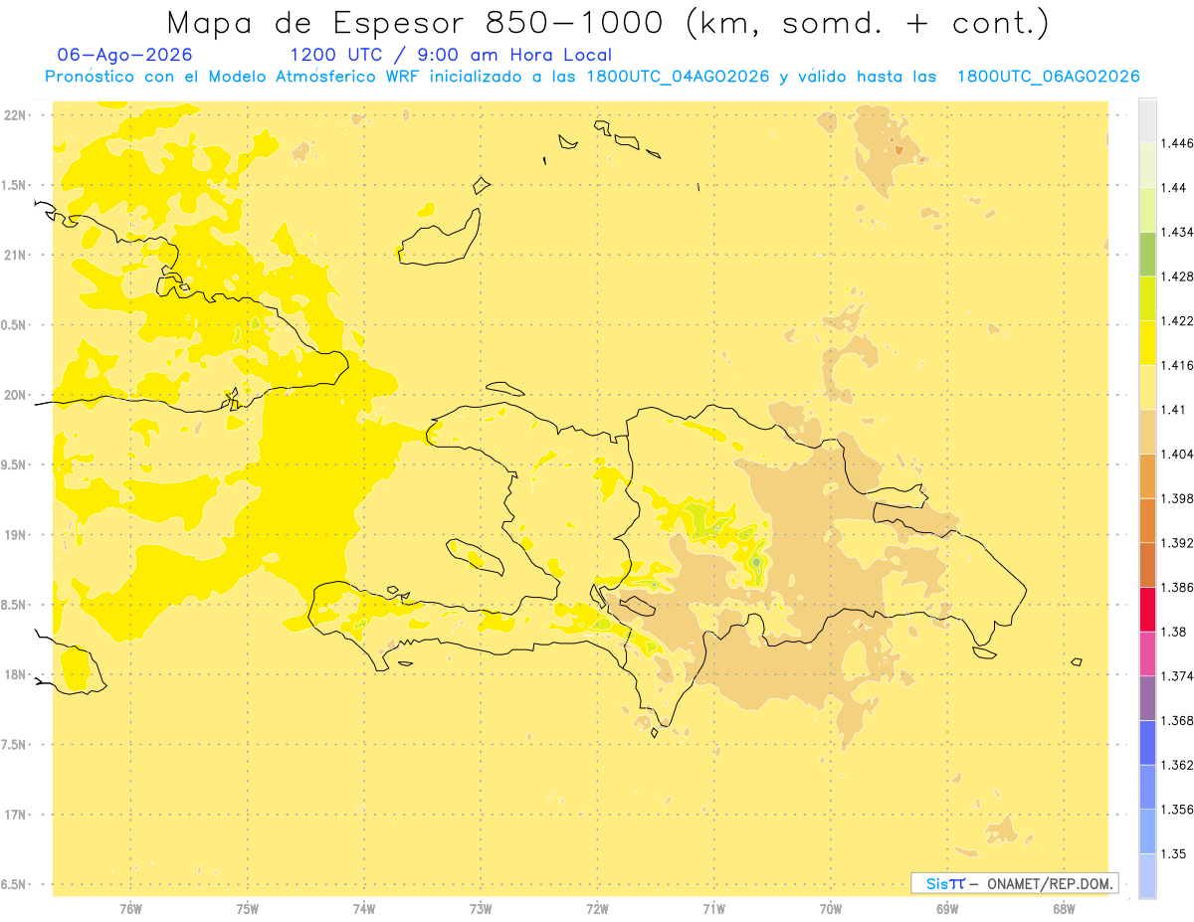The width and height of the screenshot is (1194, 922).
Task: Click the legend value '1.398'
Action: [1177, 498]
